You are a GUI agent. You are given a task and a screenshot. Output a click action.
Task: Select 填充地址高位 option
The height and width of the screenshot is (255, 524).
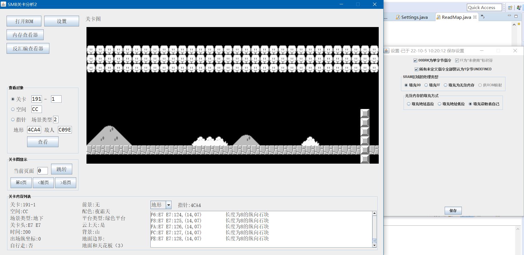409,104
